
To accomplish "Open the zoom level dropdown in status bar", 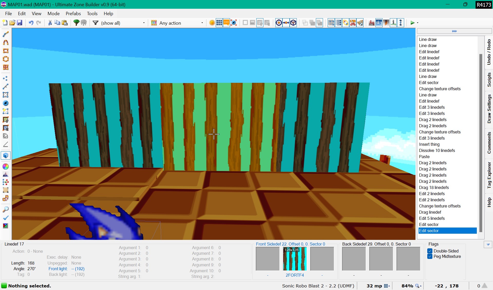I will [x=419, y=286].
